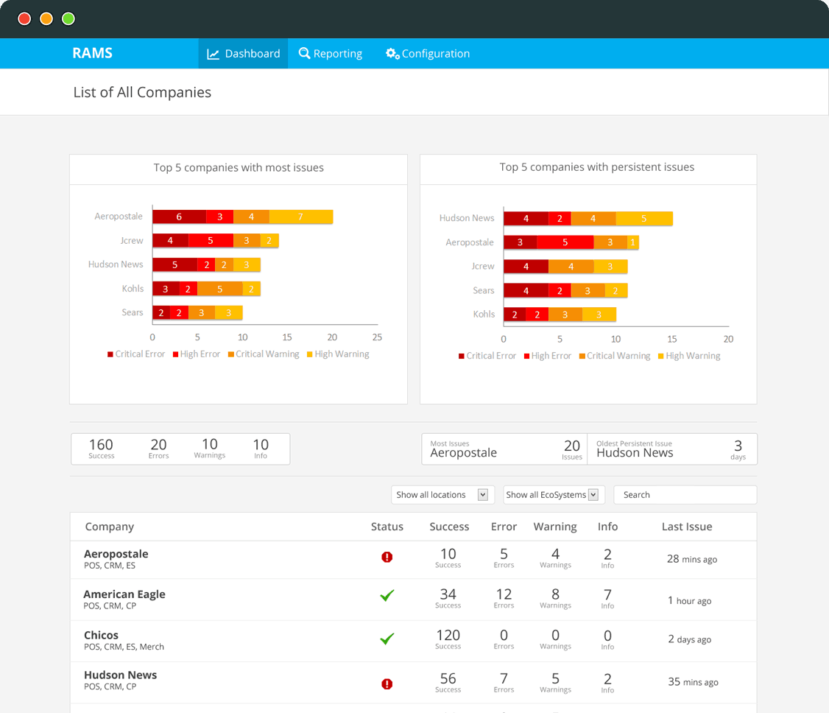Screen dimensions: 829x713
Task: Click the orange minimize window button
Action: click(46, 19)
